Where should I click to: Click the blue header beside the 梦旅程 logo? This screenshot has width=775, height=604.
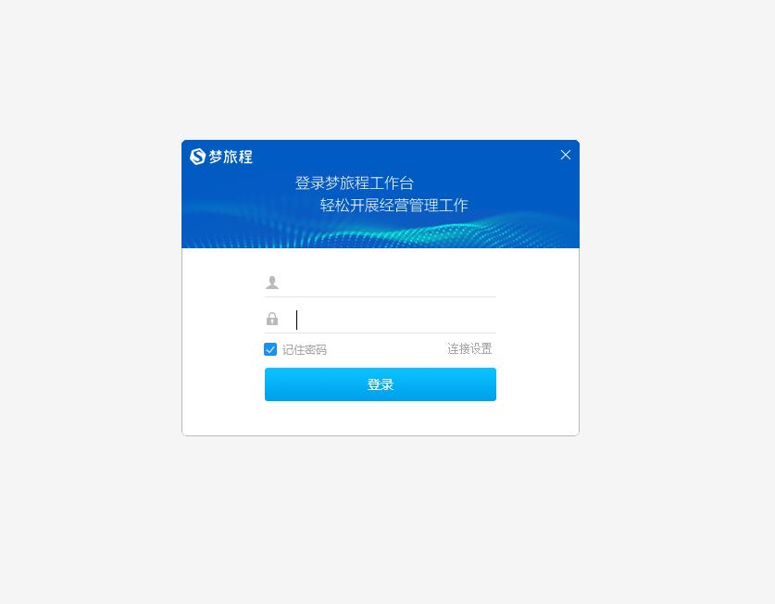(x=395, y=157)
